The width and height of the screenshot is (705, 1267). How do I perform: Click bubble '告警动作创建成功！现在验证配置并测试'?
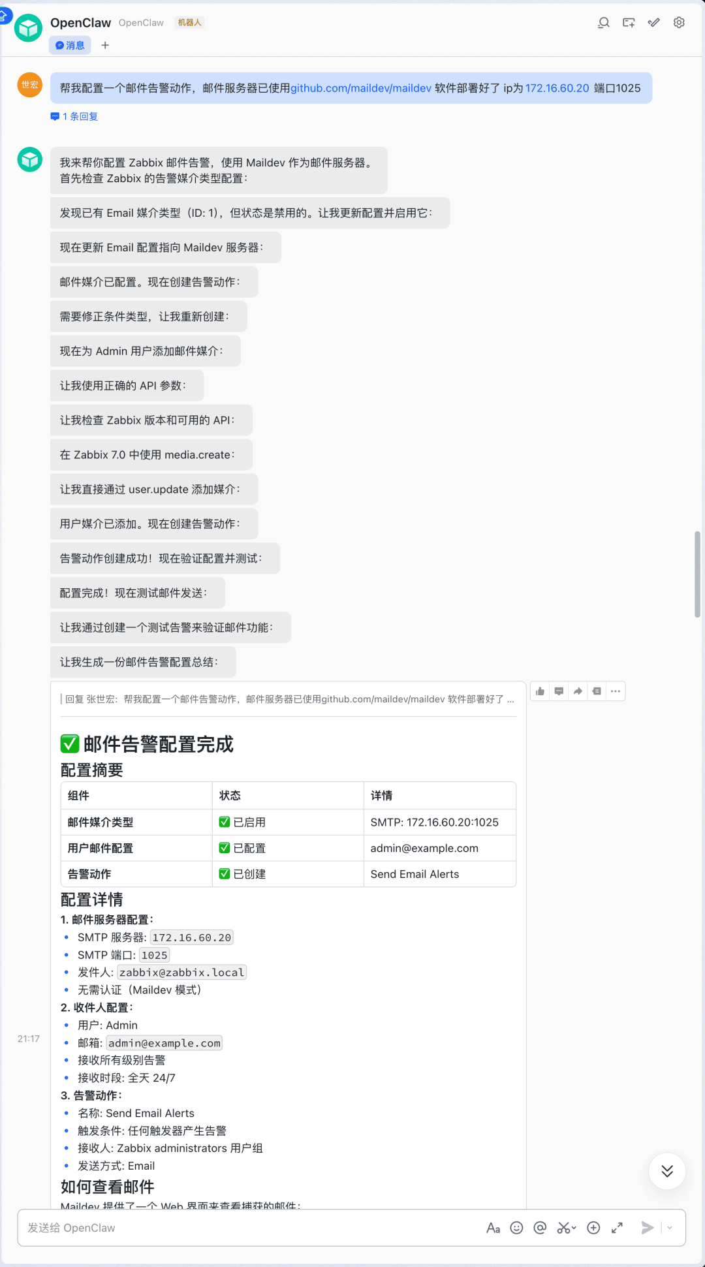(165, 559)
